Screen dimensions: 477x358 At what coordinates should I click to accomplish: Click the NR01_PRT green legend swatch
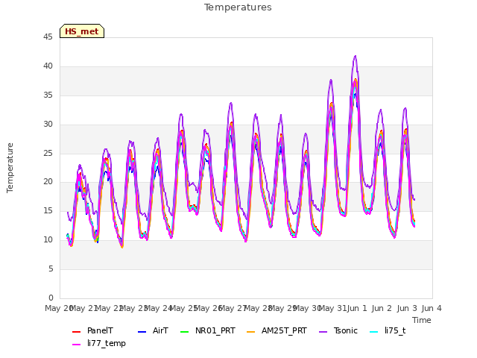pyautogui.click(x=185, y=332)
